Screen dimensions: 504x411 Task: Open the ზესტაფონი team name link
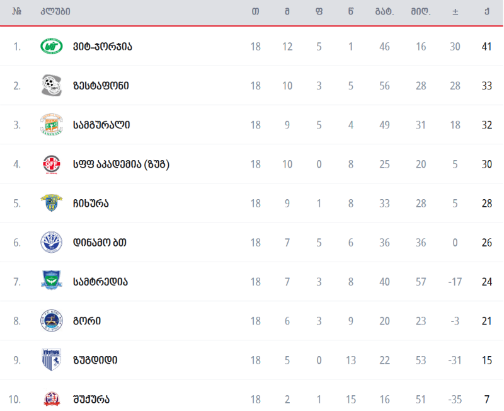pos(101,86)
